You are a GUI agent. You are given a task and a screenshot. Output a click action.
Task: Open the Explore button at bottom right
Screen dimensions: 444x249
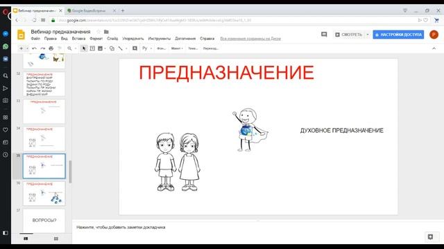click(430, 237)
